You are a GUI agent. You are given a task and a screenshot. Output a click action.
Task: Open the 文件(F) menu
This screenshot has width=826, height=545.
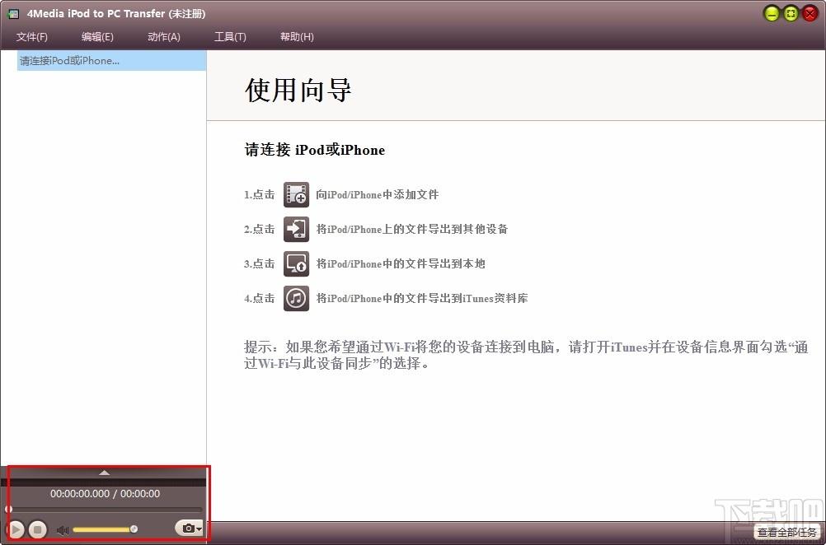tap(31, 37)
